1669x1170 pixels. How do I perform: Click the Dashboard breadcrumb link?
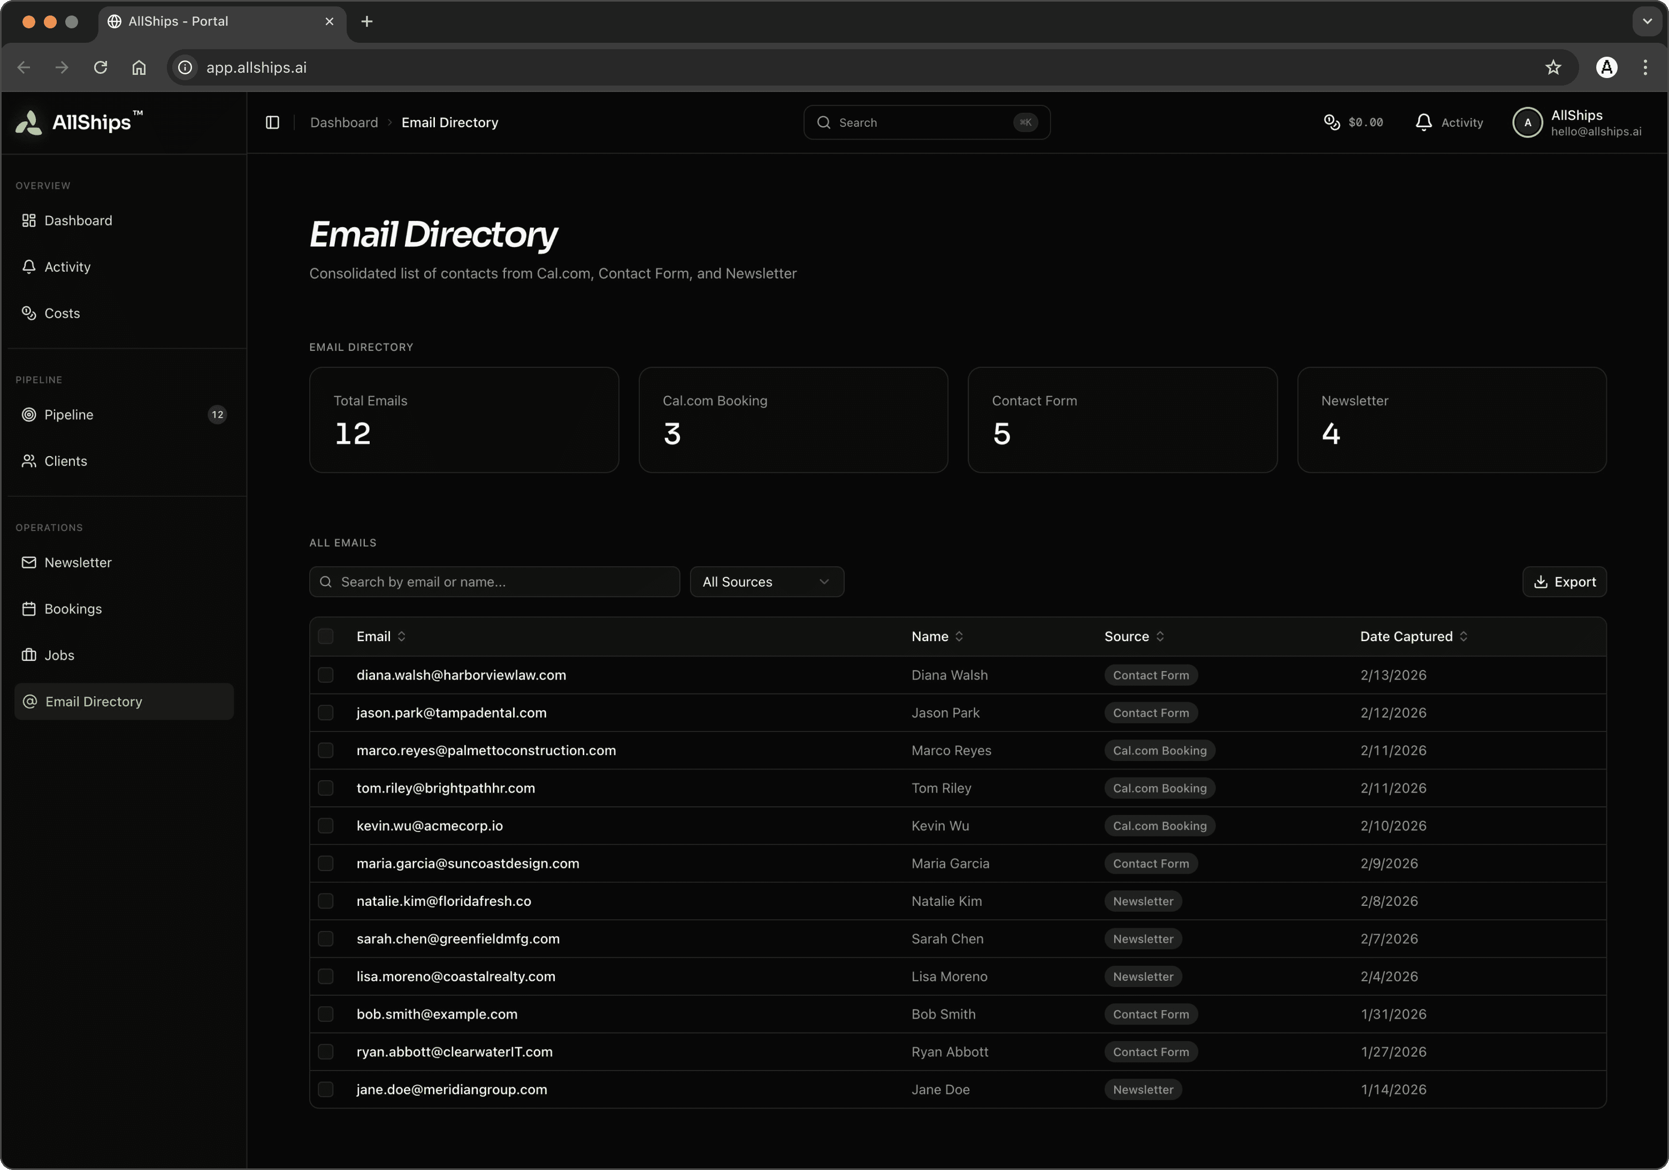[x=344, y=122]
